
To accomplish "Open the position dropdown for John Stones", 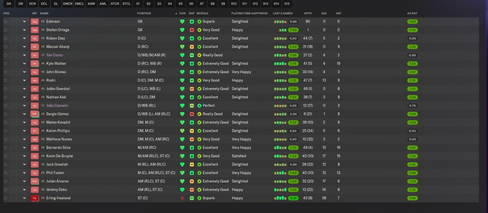I will [24, 72].
